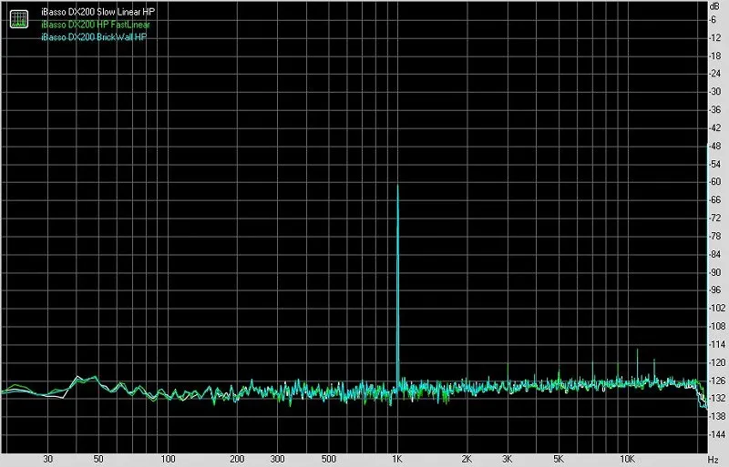The width and height of the screenshot is (729, 467).
Task: Click the 5K frequency axis label
Action: coord(559,459)
